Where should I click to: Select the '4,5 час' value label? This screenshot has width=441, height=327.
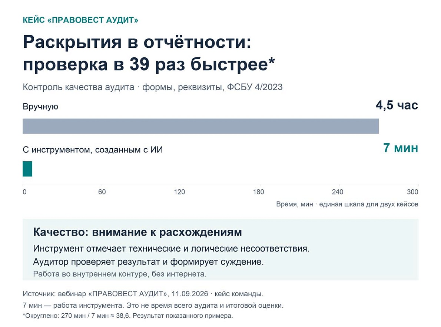click(x=397, y=105)
